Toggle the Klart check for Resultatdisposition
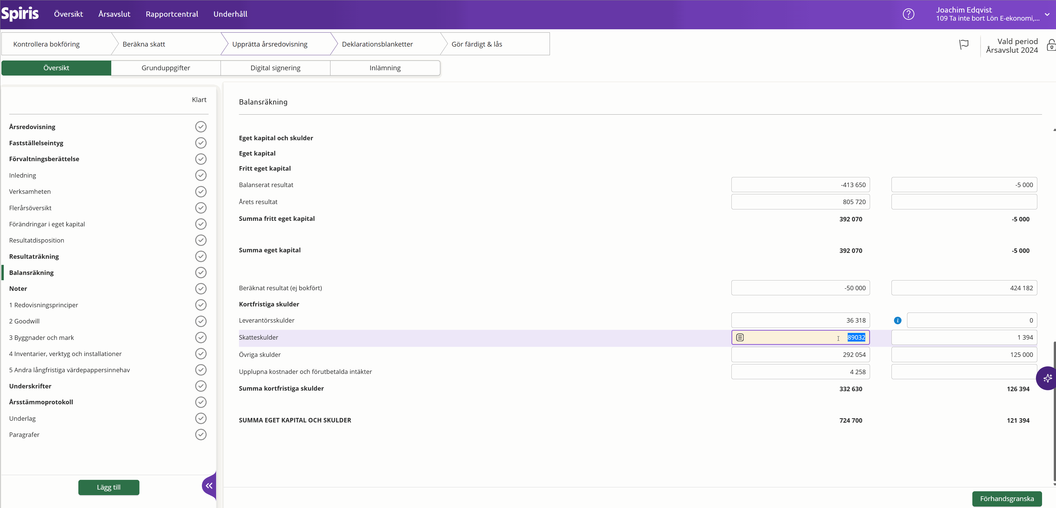 point(201,240)
